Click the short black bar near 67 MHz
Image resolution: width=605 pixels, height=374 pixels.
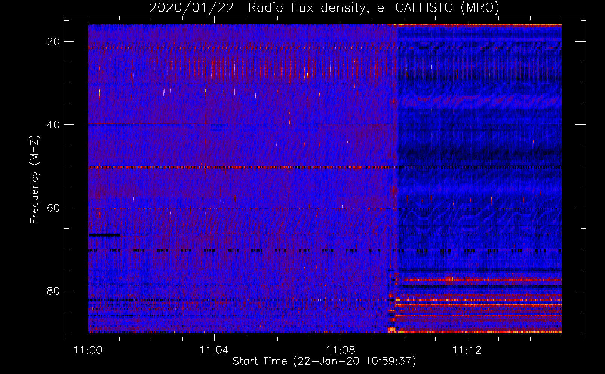pos(104,235)
